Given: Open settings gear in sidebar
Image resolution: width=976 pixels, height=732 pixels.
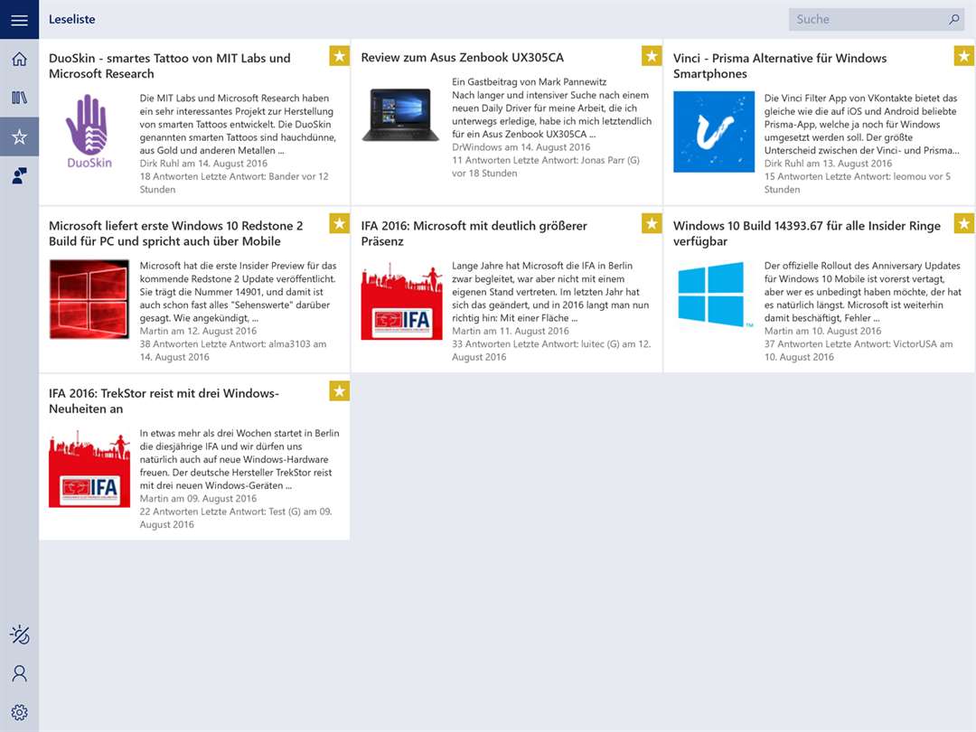Looking at the screenshot, I should [19, 713].
